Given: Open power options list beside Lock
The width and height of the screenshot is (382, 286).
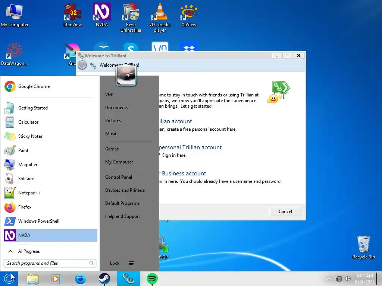Looking at the screenshot, I should point(132,263).
